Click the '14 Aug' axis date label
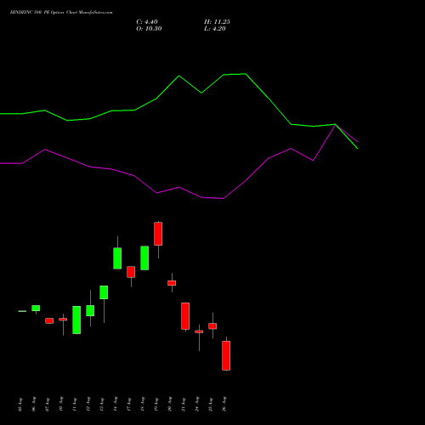 (x=115, y=405)
